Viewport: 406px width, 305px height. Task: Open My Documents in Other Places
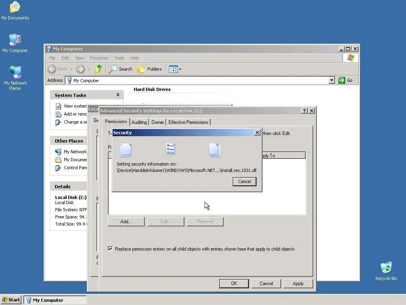tap(75, 160)
